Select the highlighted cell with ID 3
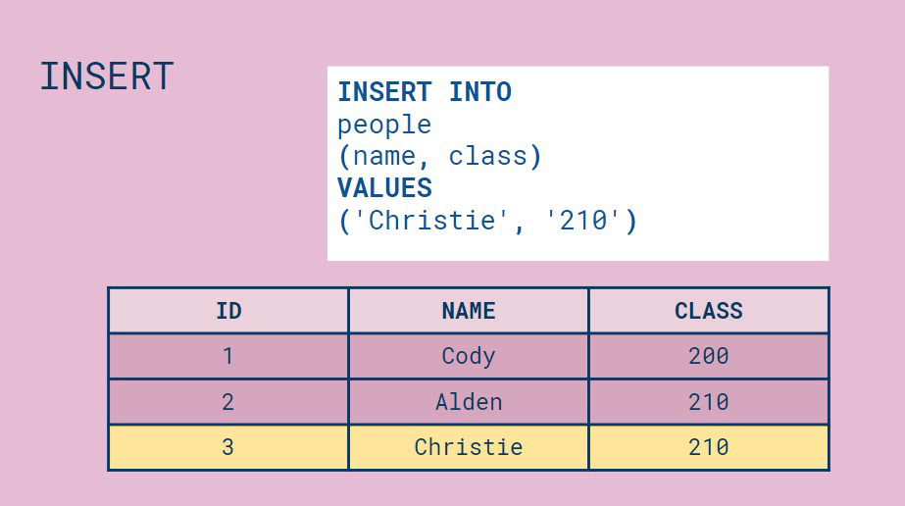This screenshot has height=506, width=905. pos(228,447)
